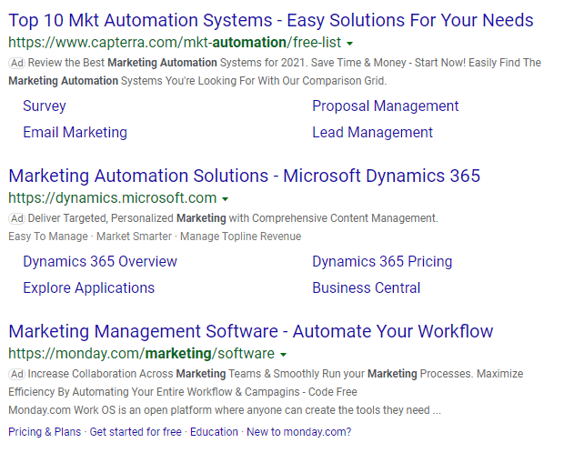Open the 'Get started for free' link
Viewport: 584px width, 453px height.
[136, 432]
